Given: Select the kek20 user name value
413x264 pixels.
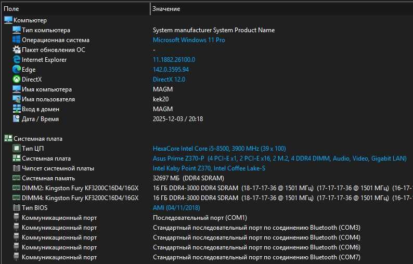Looking at the screenshot, I should point(161,99).
